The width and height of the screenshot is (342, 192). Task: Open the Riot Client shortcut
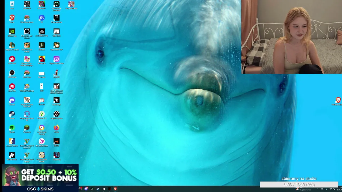pyautogui.click(x=12, y=60)
